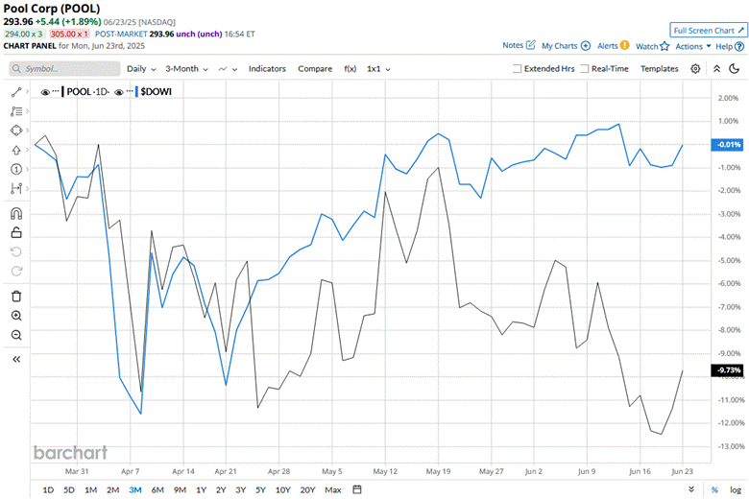
Task: Click the Symbol search field
Action: [x=64, y=69]
